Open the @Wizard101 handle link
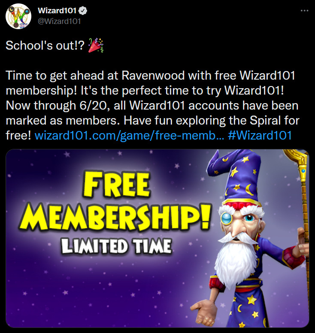315x333 pixels. tap(59, 21)
